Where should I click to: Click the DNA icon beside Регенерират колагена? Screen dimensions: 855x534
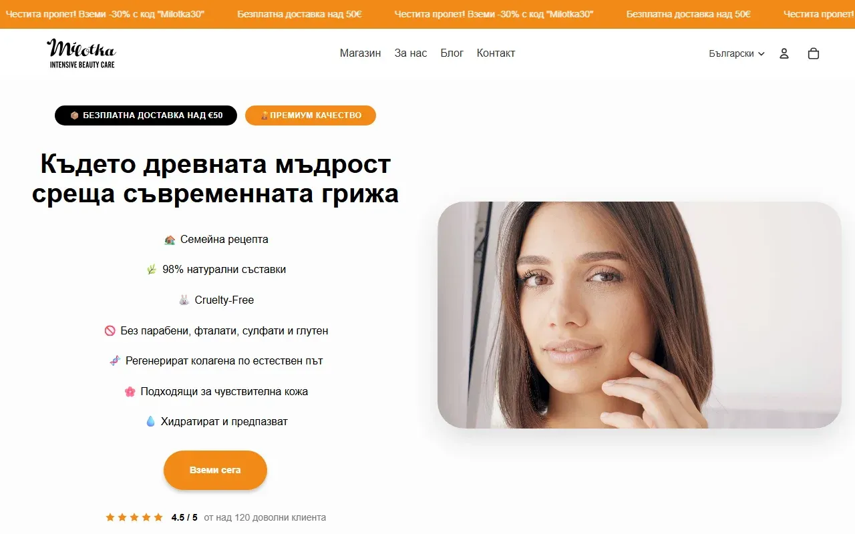pyautogui.click(x=115, y=360)
